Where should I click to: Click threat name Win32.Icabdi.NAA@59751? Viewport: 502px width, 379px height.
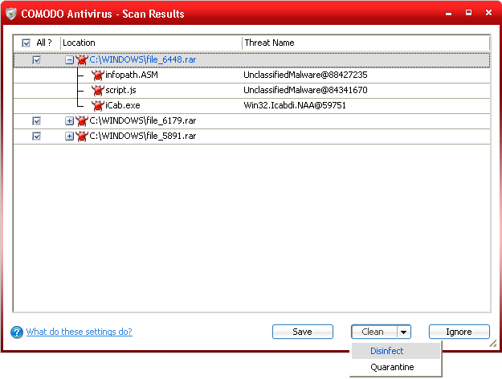[295, 105]
